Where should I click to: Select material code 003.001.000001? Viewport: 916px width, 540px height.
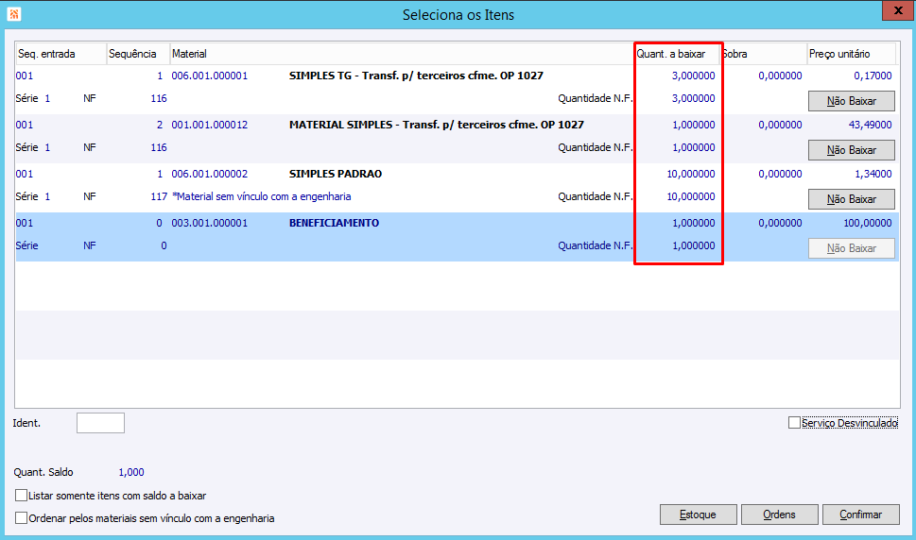(209, 223)
